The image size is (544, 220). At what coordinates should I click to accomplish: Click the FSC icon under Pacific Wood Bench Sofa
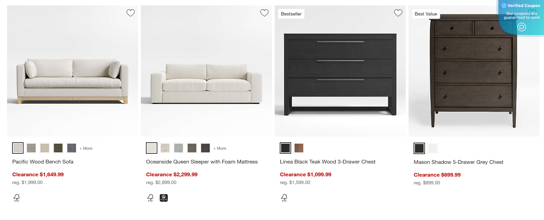[x=16, y=198]
